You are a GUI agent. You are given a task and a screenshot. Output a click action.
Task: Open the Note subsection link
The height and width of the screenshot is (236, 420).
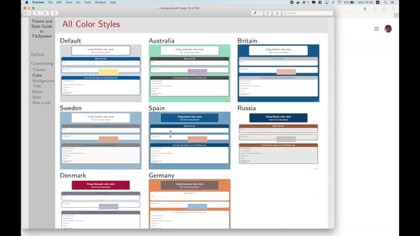click(37, 97)
